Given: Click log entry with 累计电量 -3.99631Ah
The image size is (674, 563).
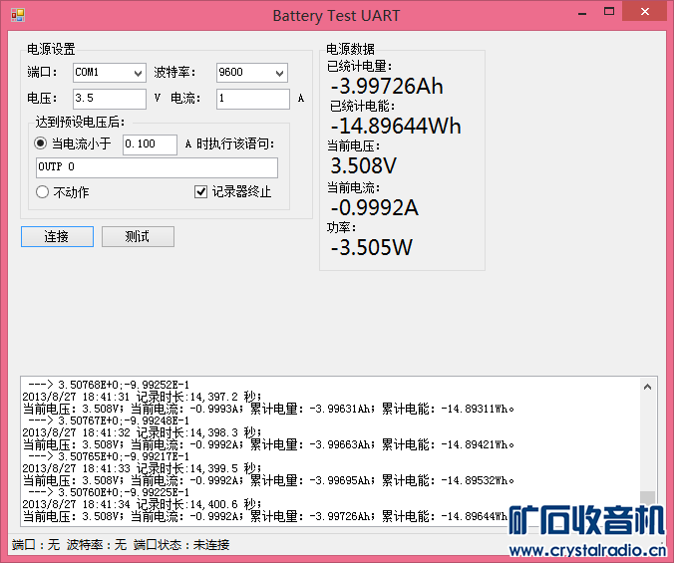Looking at the screenshot, I should click(x=268, y=409).
